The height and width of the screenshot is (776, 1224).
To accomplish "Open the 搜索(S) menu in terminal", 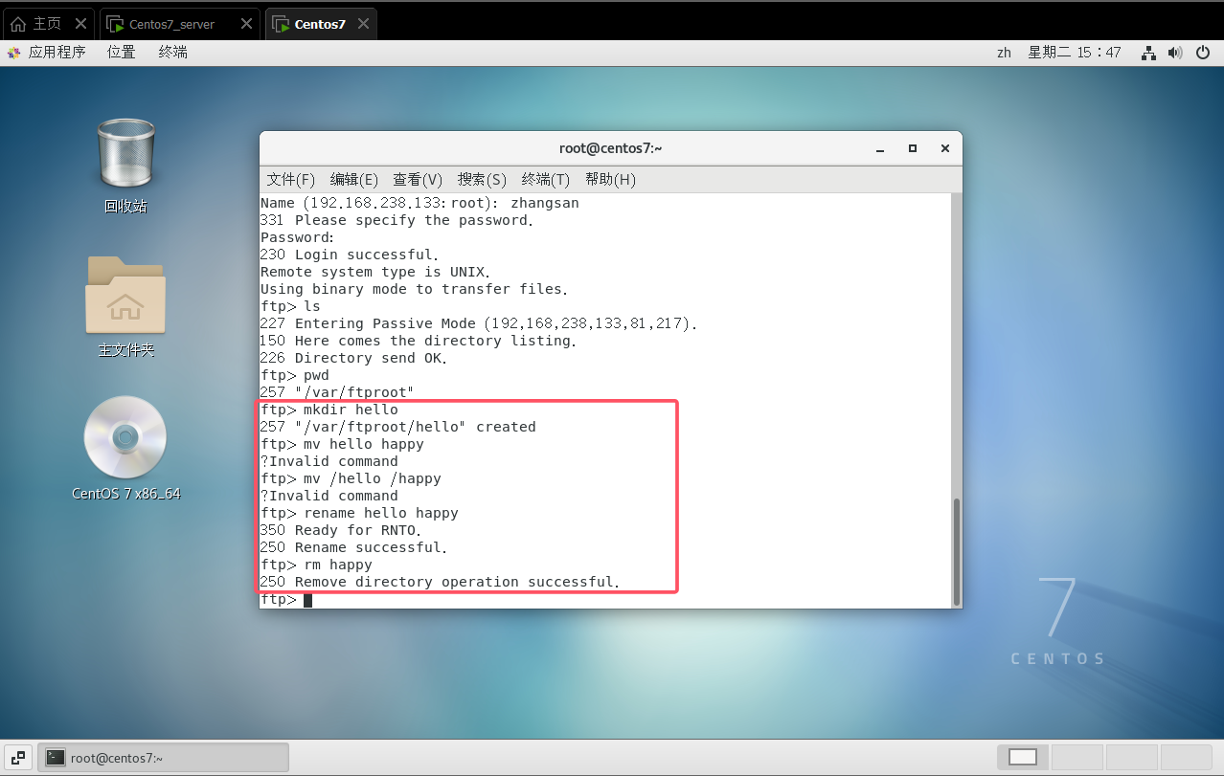I will pos(482,180).
